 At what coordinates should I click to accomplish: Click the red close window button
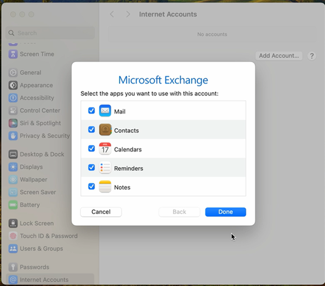click(13, 15)
